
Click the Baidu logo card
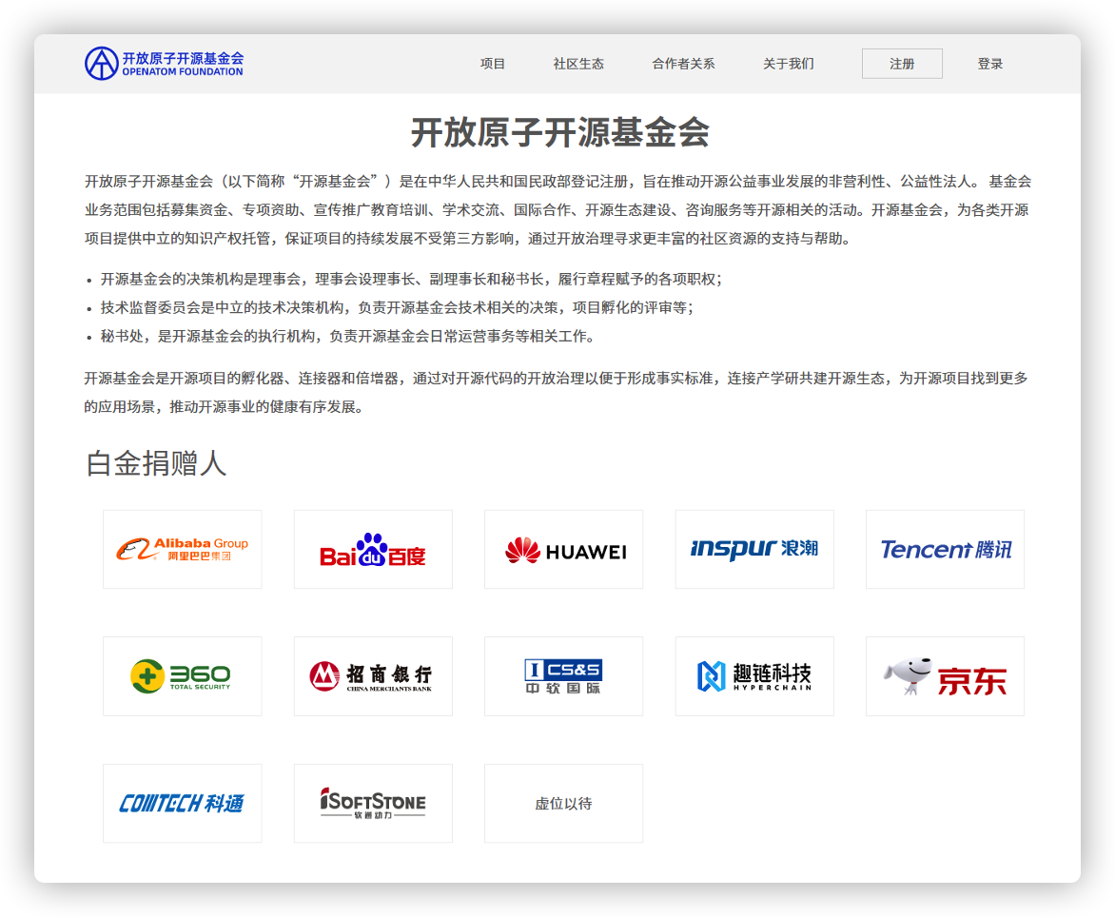pyautogui.click(x=372, y=549)
